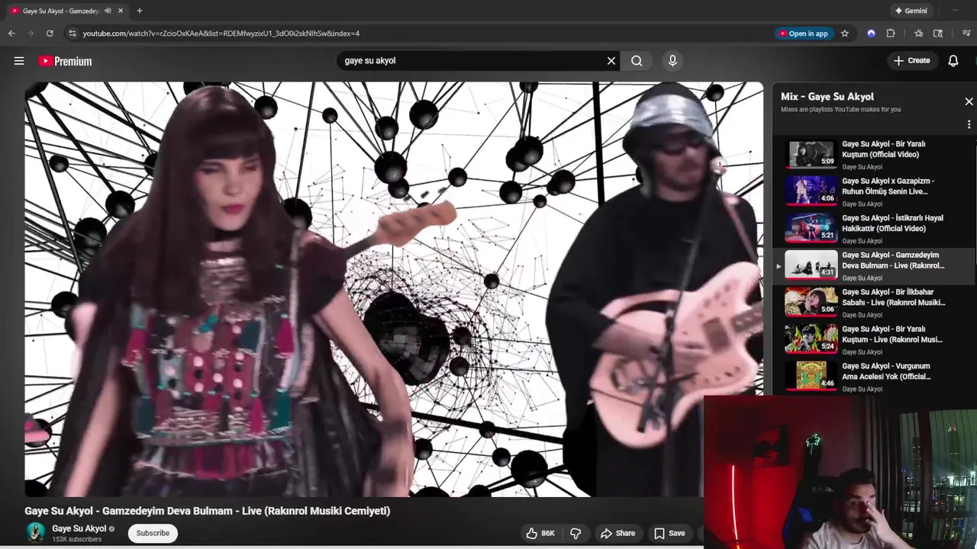Open the Extensions puzzle menu
Screen dimensions: 977x549
(x=891, y=34)
